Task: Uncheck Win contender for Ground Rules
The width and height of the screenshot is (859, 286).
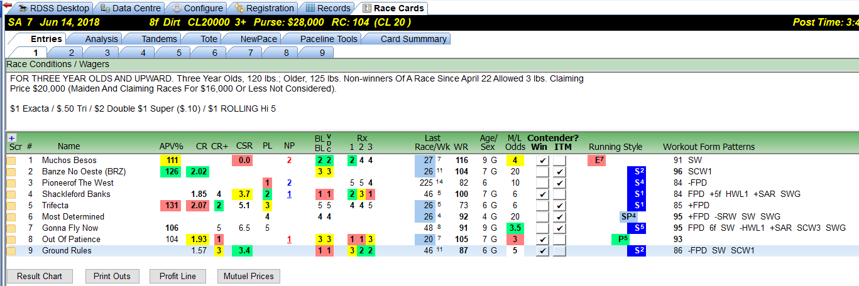Action: pyautogui.click(x=543, y=251)
